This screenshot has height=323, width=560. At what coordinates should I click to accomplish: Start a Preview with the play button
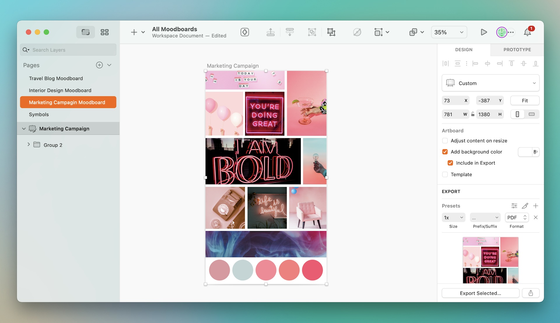click(484, 32)
